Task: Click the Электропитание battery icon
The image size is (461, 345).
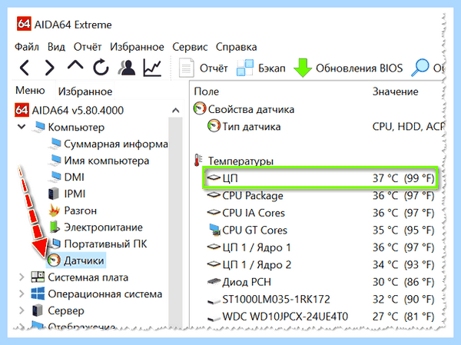Action: click(54, 227)
